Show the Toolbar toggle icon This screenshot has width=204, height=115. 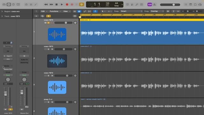click(18, 4)
